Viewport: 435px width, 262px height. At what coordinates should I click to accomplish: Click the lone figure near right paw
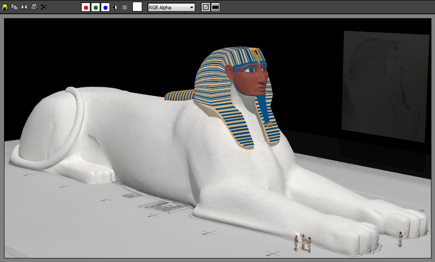tap(400, 239)
